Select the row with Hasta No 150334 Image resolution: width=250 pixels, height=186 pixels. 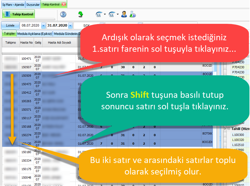click(107, 161)
